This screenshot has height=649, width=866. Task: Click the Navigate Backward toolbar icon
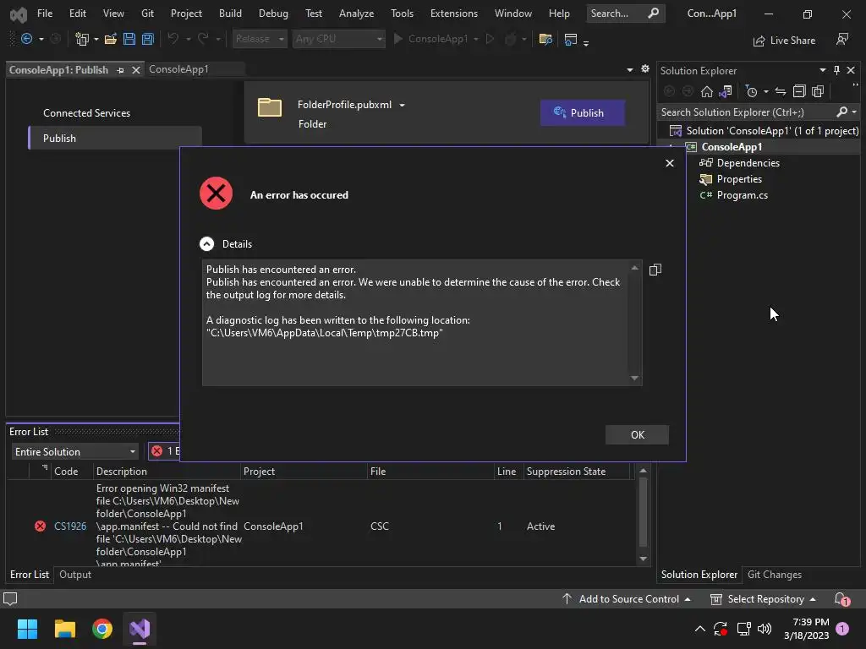tap(26, 39)
